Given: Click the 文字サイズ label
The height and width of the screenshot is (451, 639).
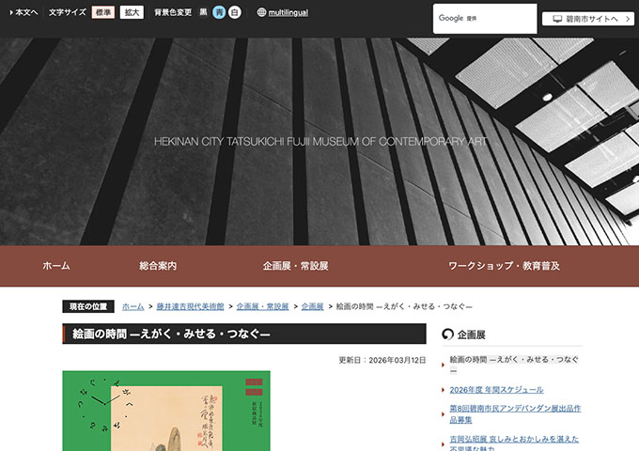Looking at the screenshot, I should coord(68,12).
